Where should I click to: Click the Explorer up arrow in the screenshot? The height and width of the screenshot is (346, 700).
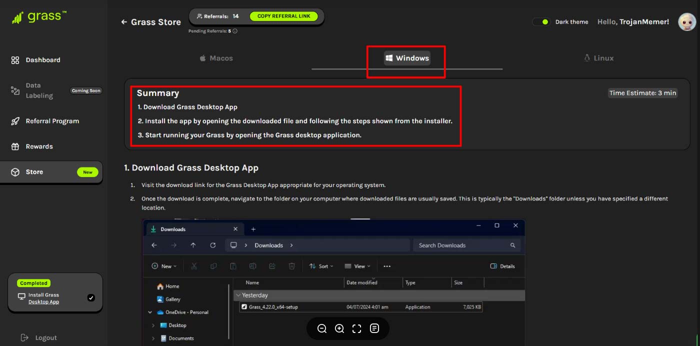(x=193, y=245)
